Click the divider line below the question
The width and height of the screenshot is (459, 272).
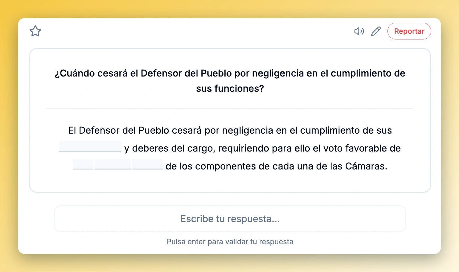click(230, 109)
